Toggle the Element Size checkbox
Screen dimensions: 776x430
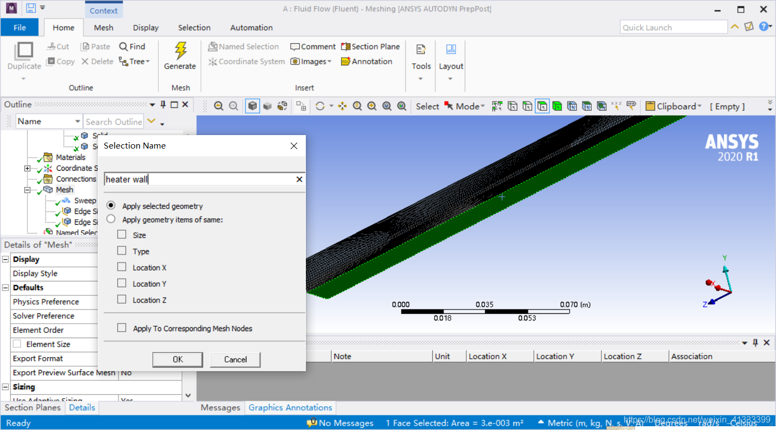(x=17, y=344)
